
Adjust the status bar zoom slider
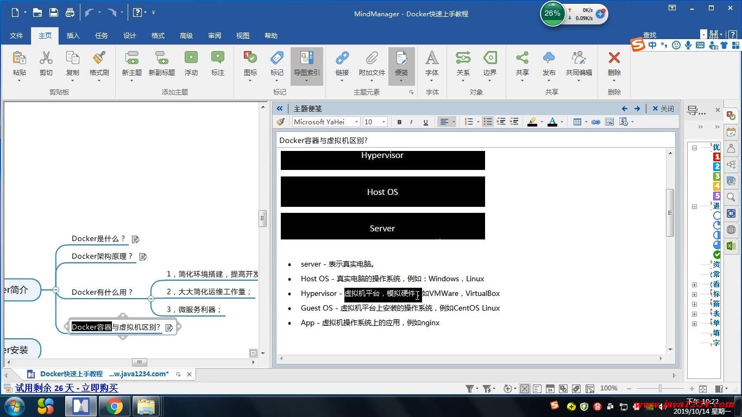tap(660, 388)
